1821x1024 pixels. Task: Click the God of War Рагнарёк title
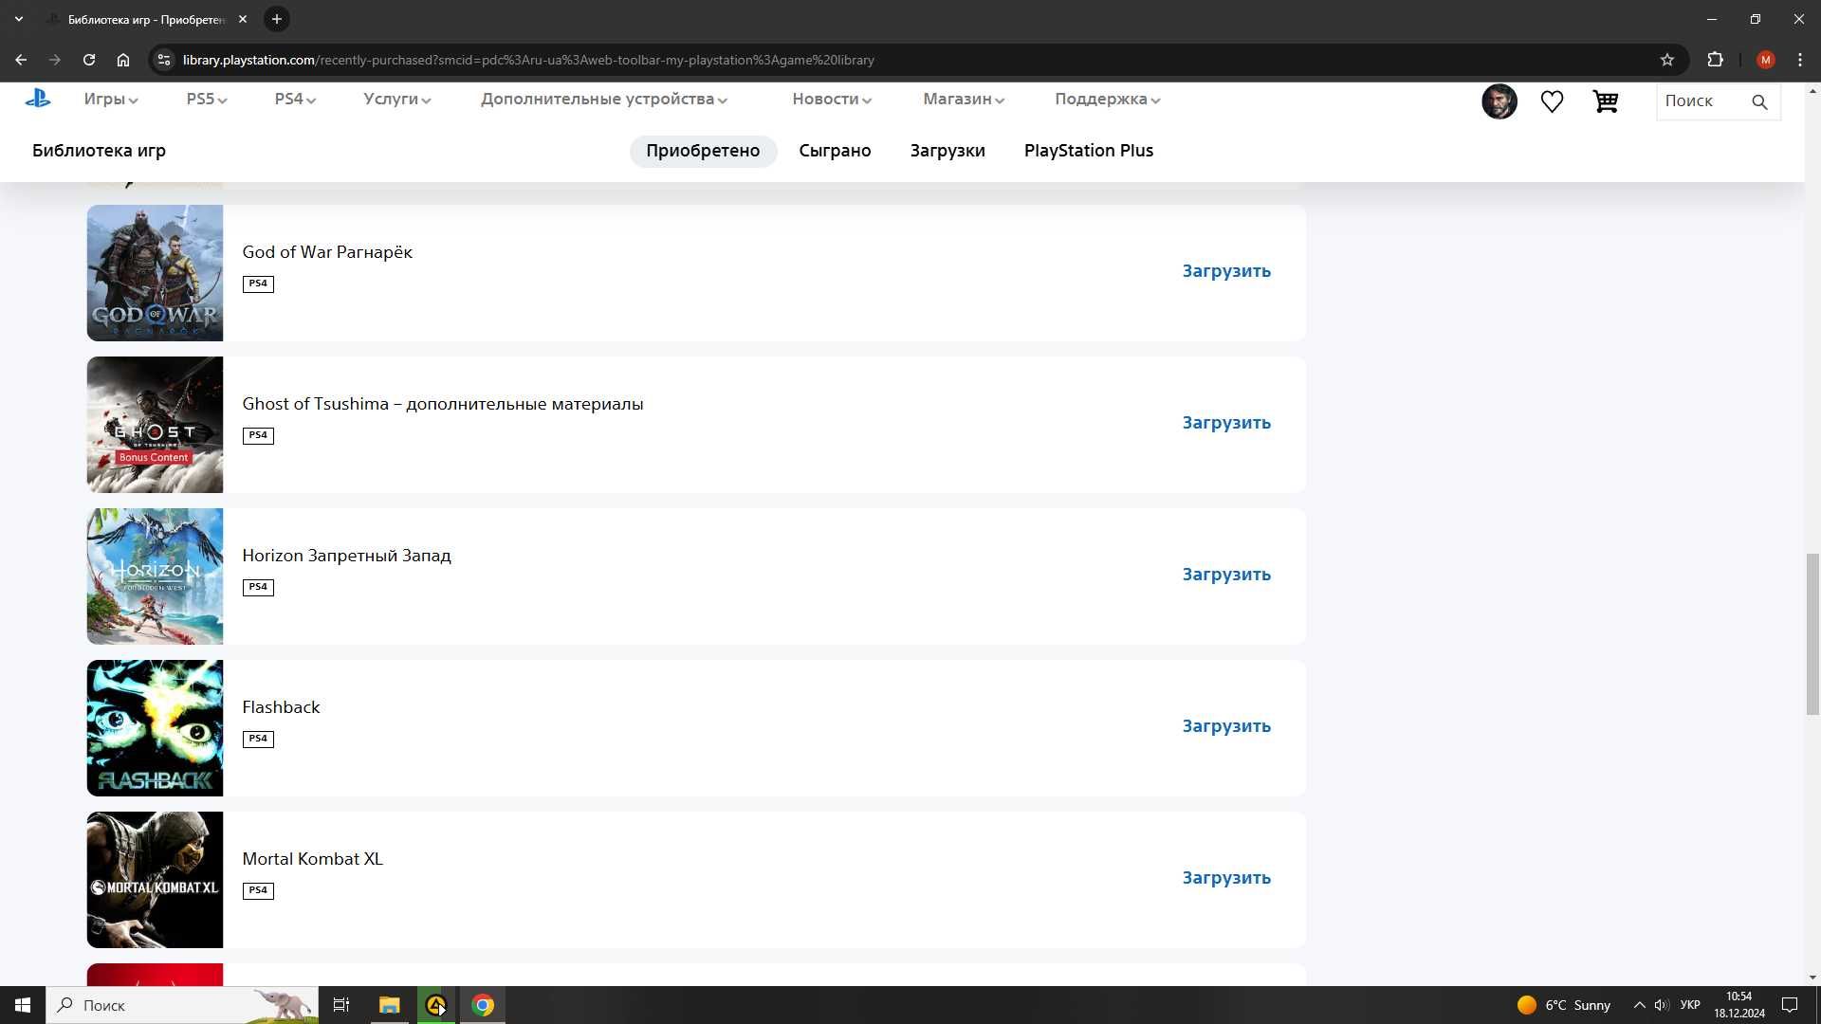click(327, 252)
